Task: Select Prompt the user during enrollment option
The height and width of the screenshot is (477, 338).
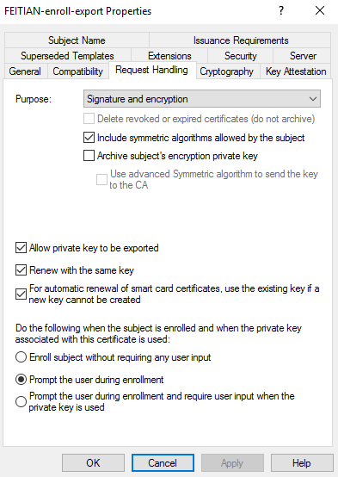Action: click(21, 380)
